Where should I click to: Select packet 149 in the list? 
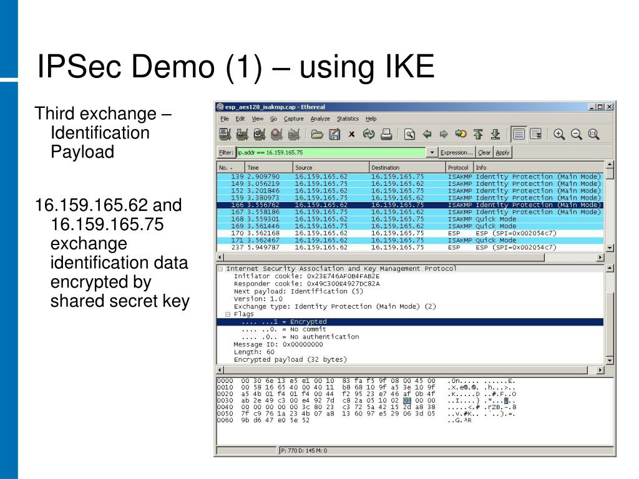click(x=410, y=184)
